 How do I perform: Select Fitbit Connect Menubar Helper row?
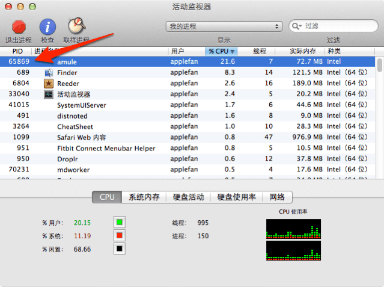point(187,148)
